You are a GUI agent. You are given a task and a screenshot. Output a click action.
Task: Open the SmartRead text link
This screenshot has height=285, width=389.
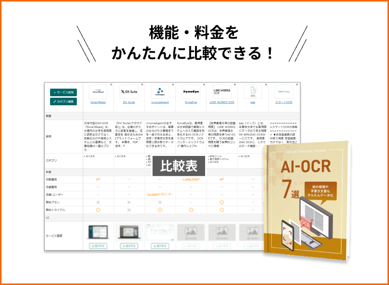[x=98, y=102]
